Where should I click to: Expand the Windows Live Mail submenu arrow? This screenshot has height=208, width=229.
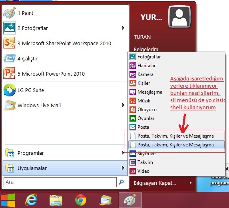coord(123,105)
